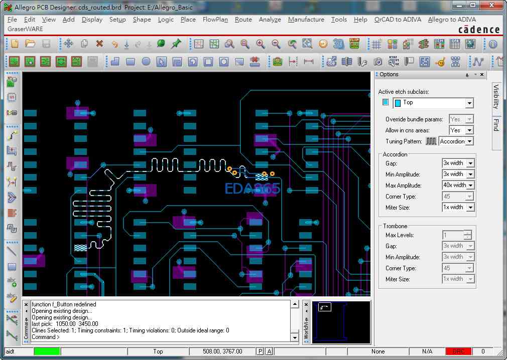The width and height of the screenshot is (507, 360).
Task: Click the red DRC status indicator
Action: 458,351
